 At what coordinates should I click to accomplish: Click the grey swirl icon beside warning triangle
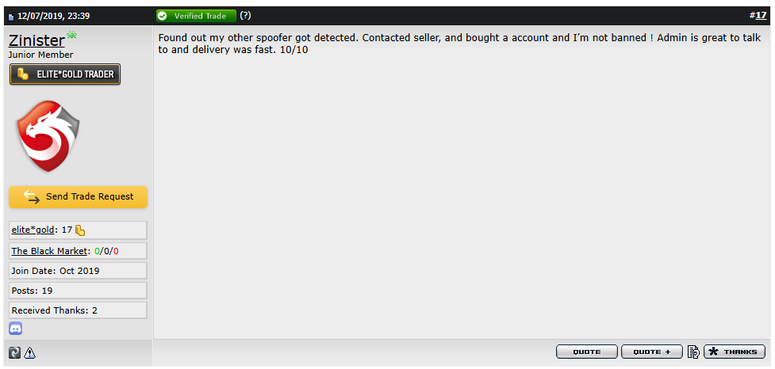pyautogui.click(x=15, y=353)
